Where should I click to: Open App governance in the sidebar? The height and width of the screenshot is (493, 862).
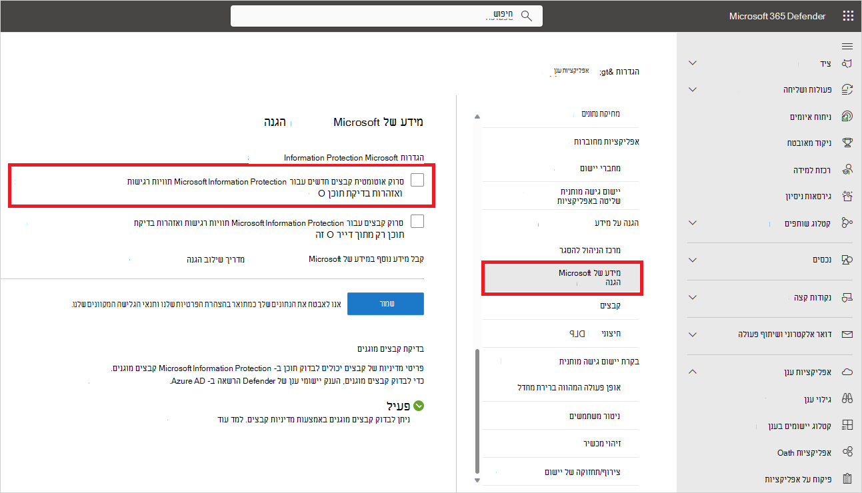coord(802,478)
